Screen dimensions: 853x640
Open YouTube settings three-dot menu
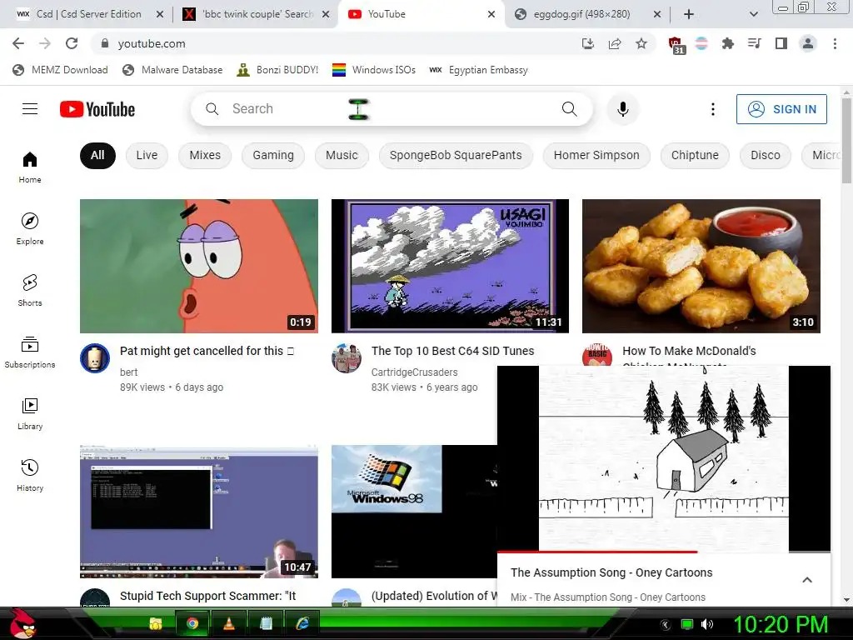[713, 109]
